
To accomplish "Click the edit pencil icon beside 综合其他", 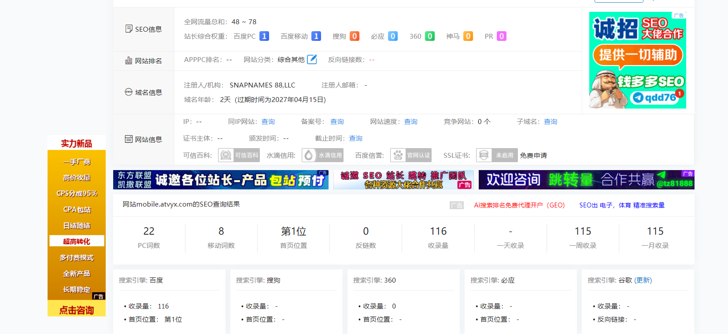I will [312, 59].
